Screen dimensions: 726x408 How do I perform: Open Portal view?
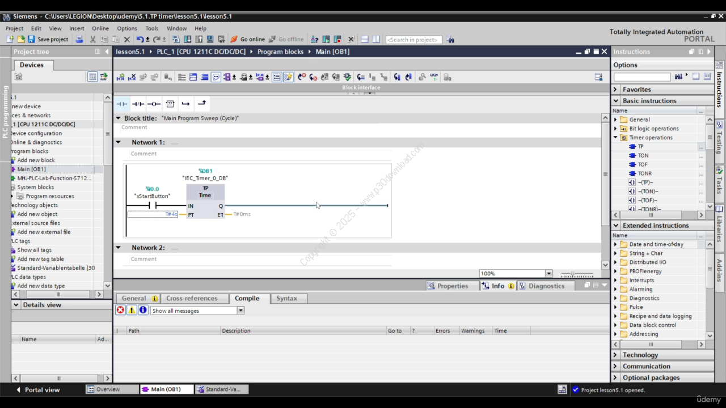pos(37,389)
